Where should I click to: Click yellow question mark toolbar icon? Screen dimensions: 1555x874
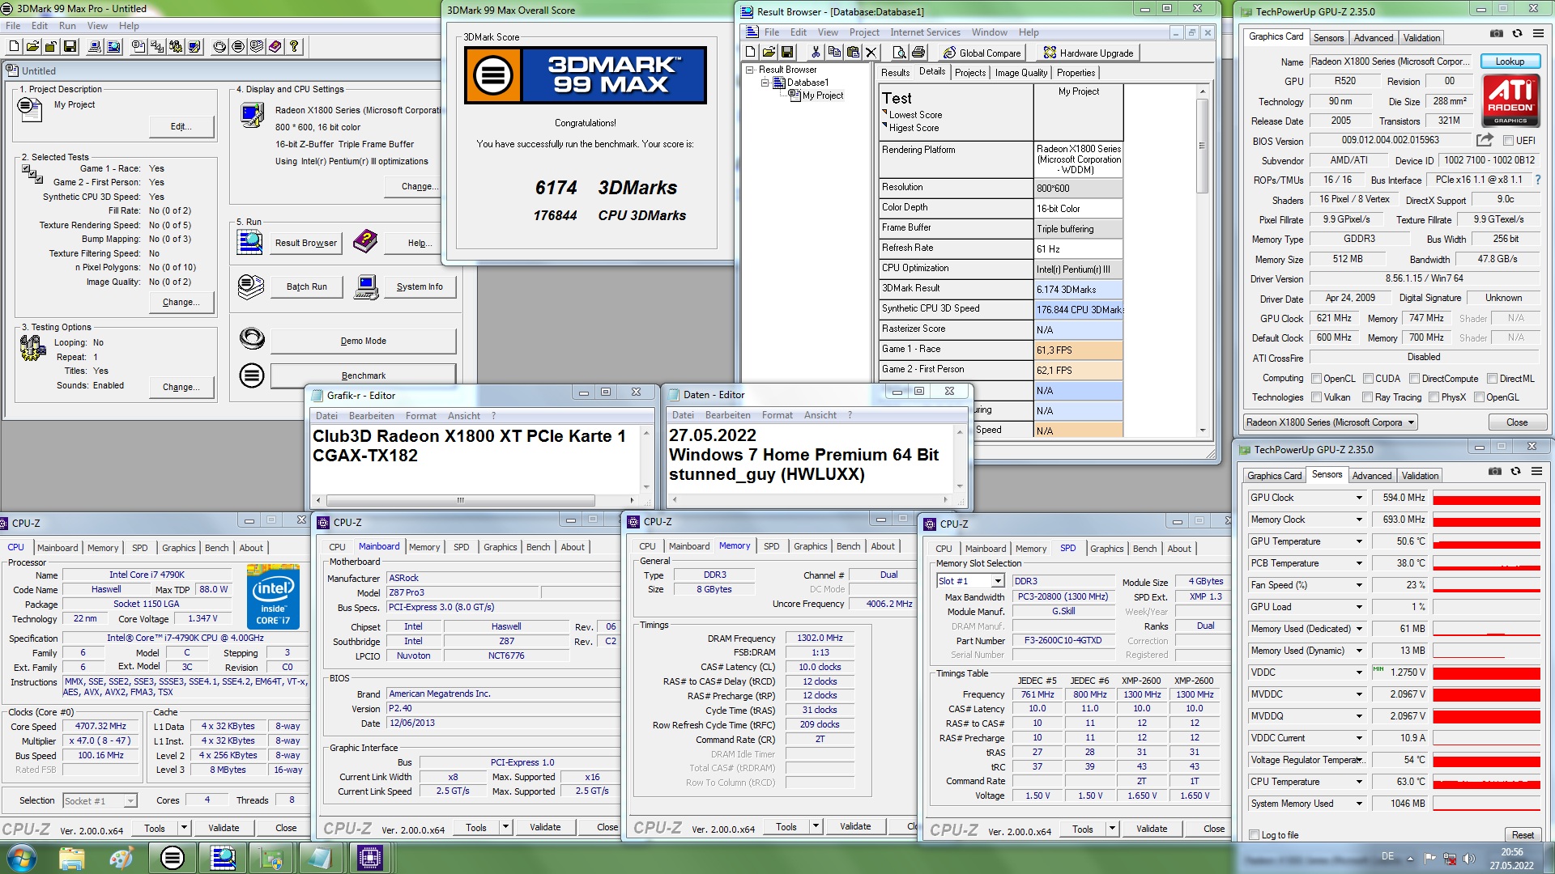click(294, 47)
